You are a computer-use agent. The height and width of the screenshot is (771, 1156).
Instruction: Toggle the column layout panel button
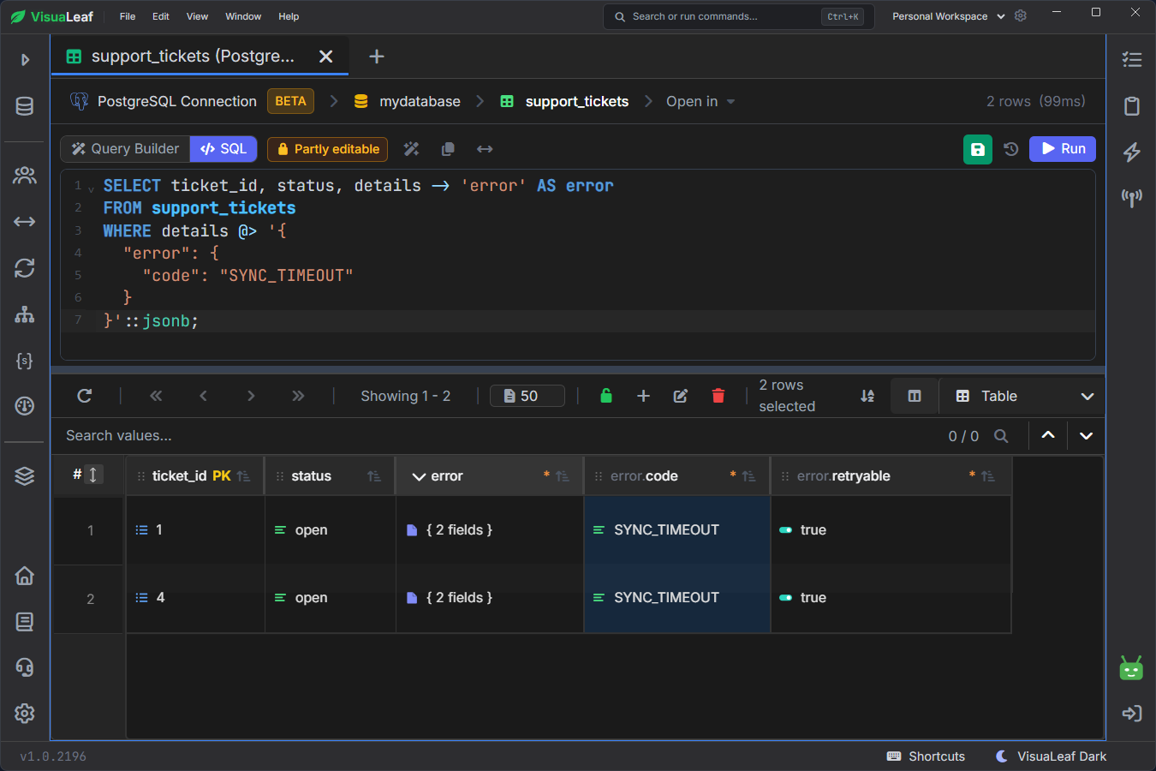915,396
